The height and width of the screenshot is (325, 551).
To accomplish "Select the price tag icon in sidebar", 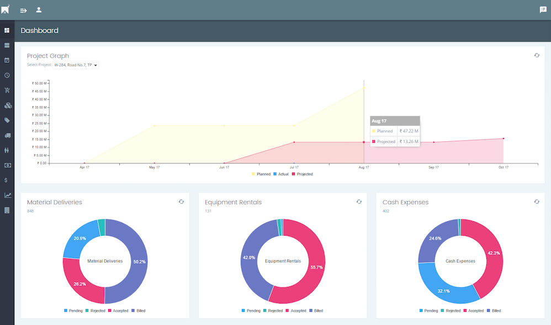I will click(7, 120).
